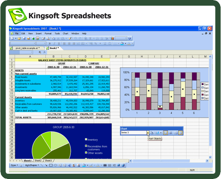The width and height of the screenshot is (221, 179).
Task: Open the zoom percentage dropdown
Action: pyautogui.click(x=126, y=38)
